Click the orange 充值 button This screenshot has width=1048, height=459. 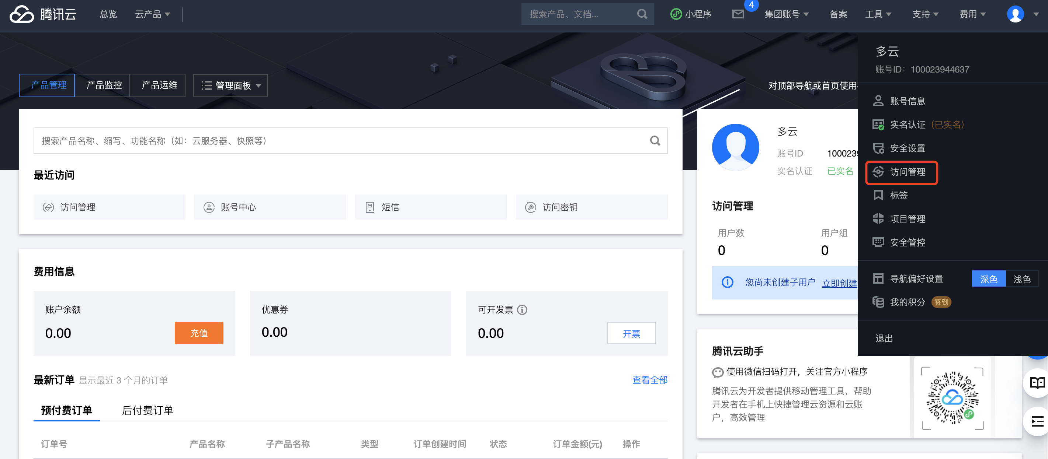[198, 333]
